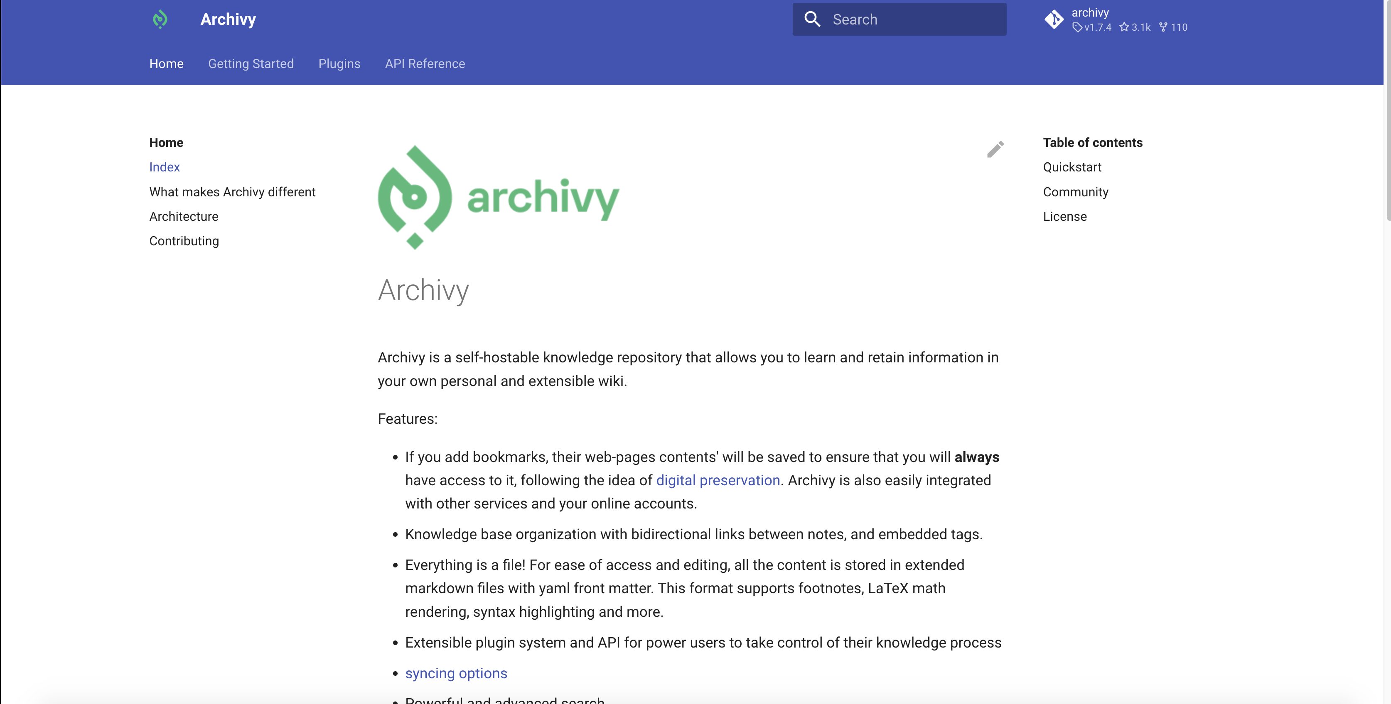Click the Archivy flame/leaf logo icon
1391x704 pixels.
pos(161,19)
